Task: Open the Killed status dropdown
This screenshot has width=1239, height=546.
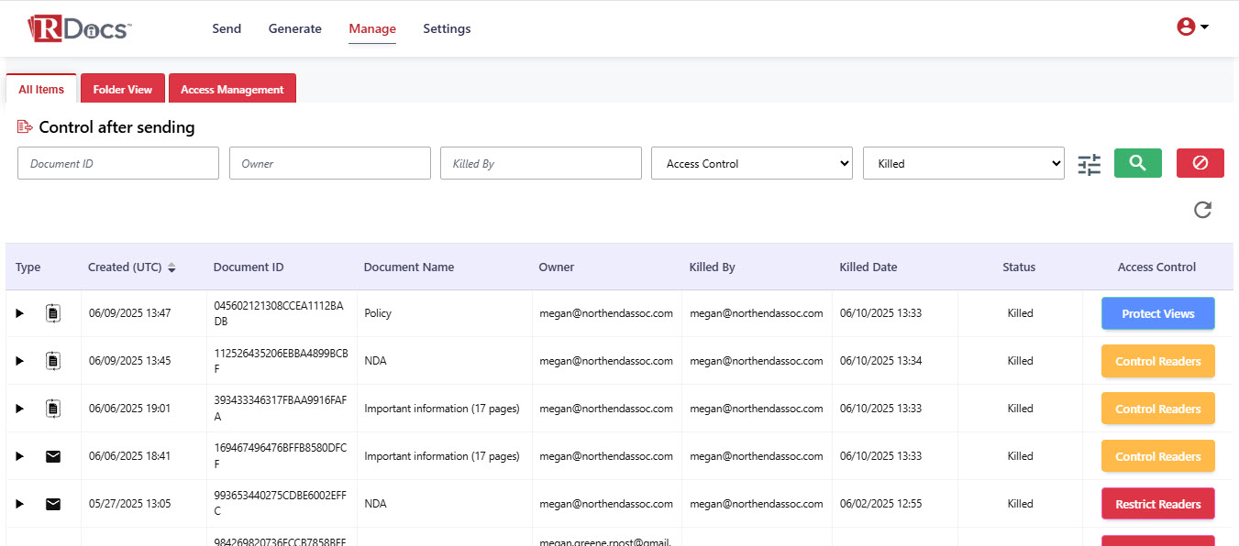Action: [x=963, y=163]
